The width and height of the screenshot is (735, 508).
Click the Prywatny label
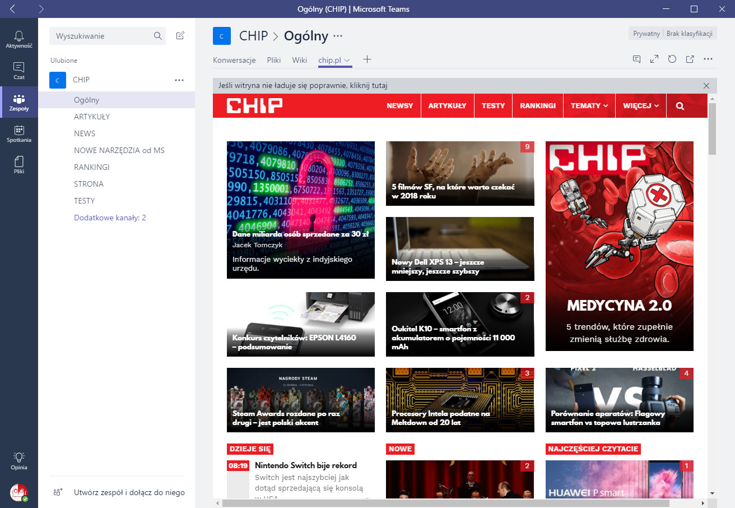click(x=646, y=34)
